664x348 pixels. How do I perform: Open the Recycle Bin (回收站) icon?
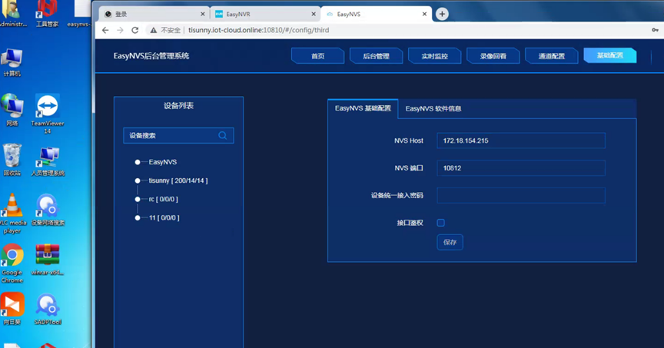pos(12,159)
